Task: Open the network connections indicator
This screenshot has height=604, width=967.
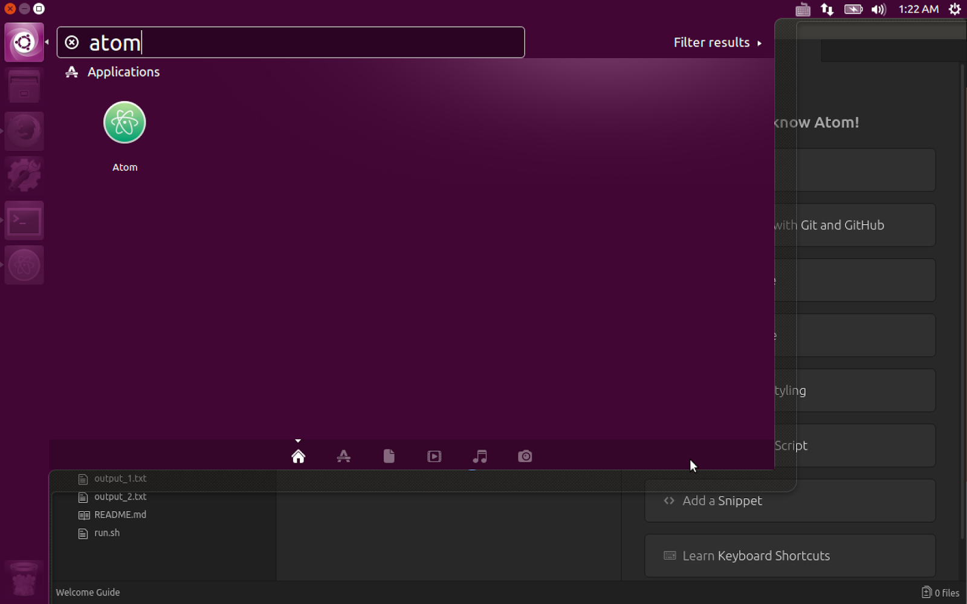Action: click(x=827, y=9)
